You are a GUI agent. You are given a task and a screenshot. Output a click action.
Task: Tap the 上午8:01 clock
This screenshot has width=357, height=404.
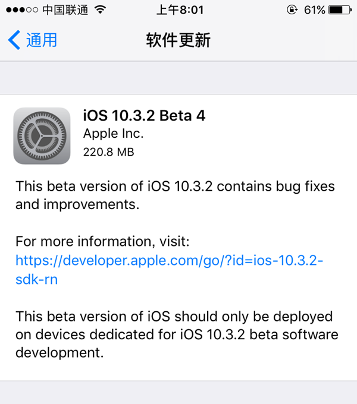point(180,10)
